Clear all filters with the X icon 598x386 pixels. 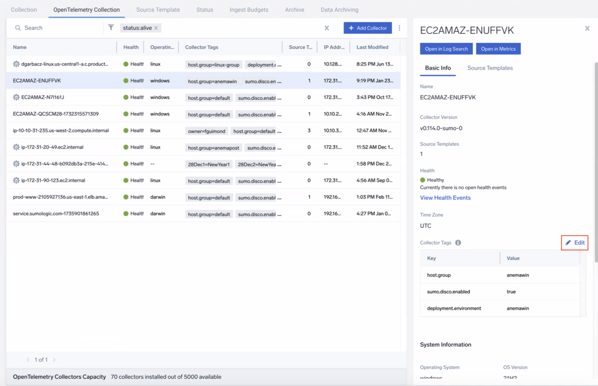coord(327,28)
